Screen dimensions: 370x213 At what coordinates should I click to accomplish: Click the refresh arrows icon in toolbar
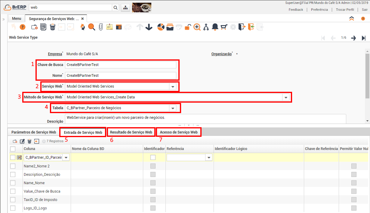[x=82, y=27]
